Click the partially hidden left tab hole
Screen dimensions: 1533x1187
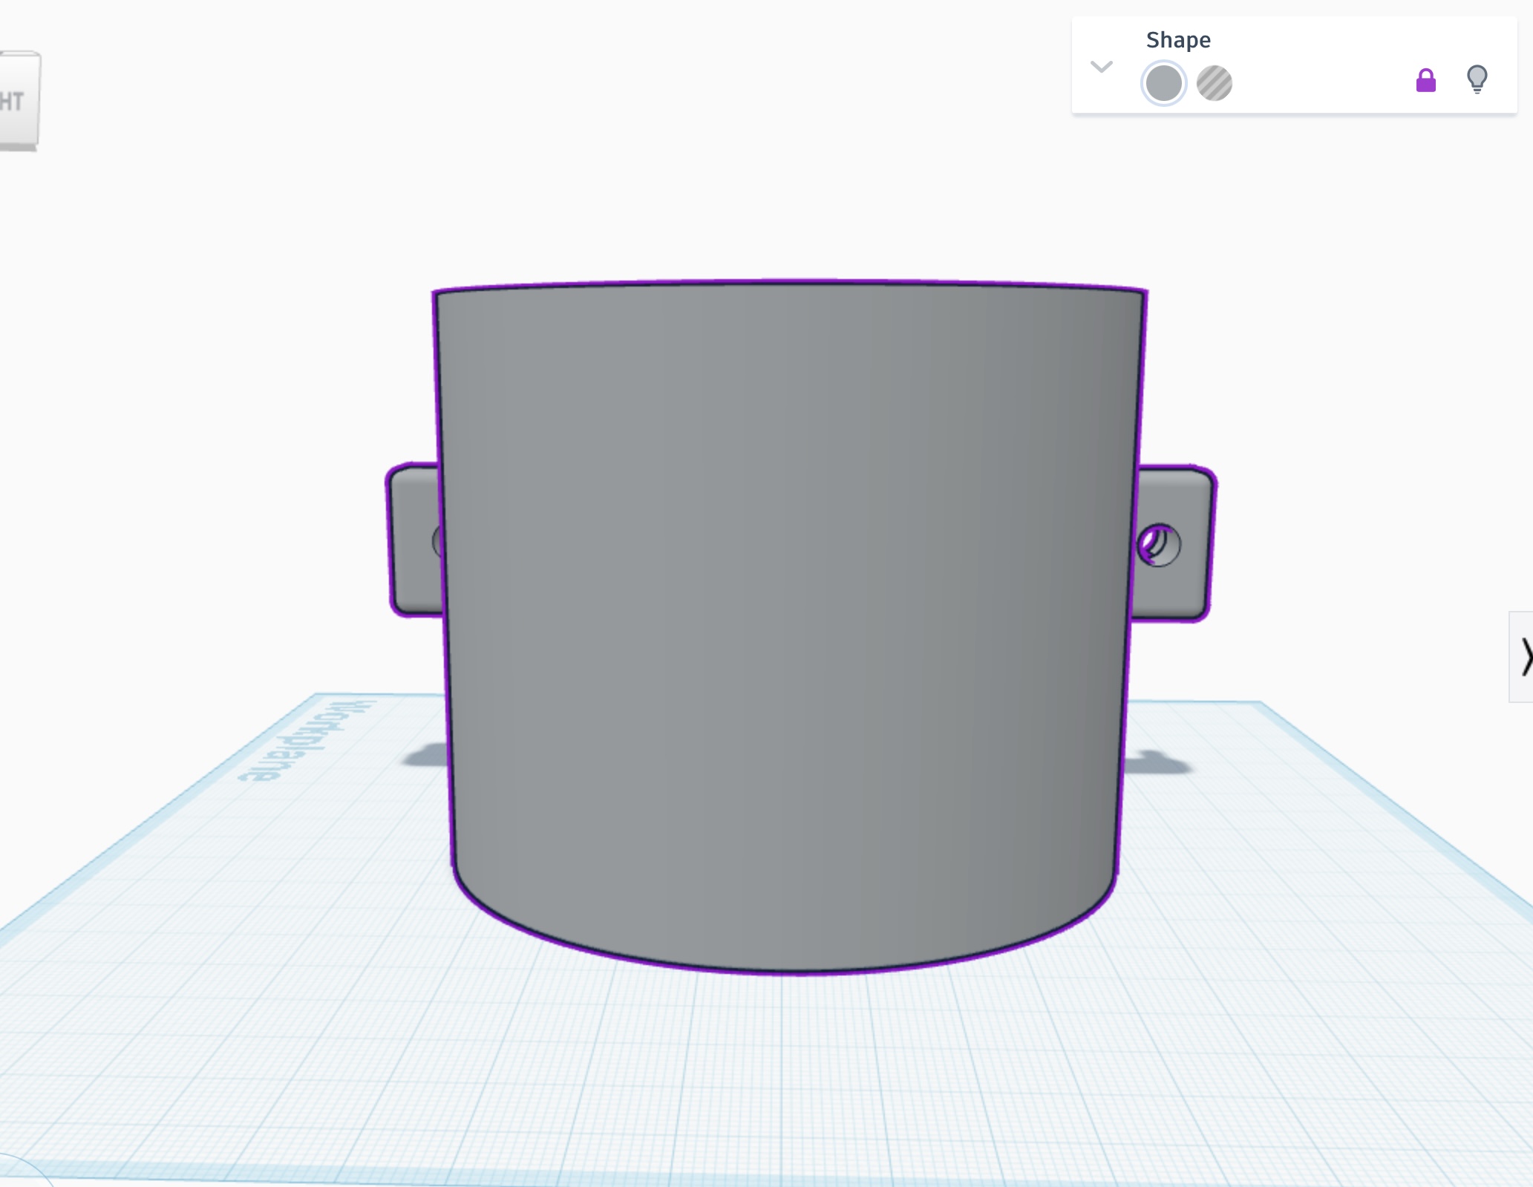[x=437, y=541]
